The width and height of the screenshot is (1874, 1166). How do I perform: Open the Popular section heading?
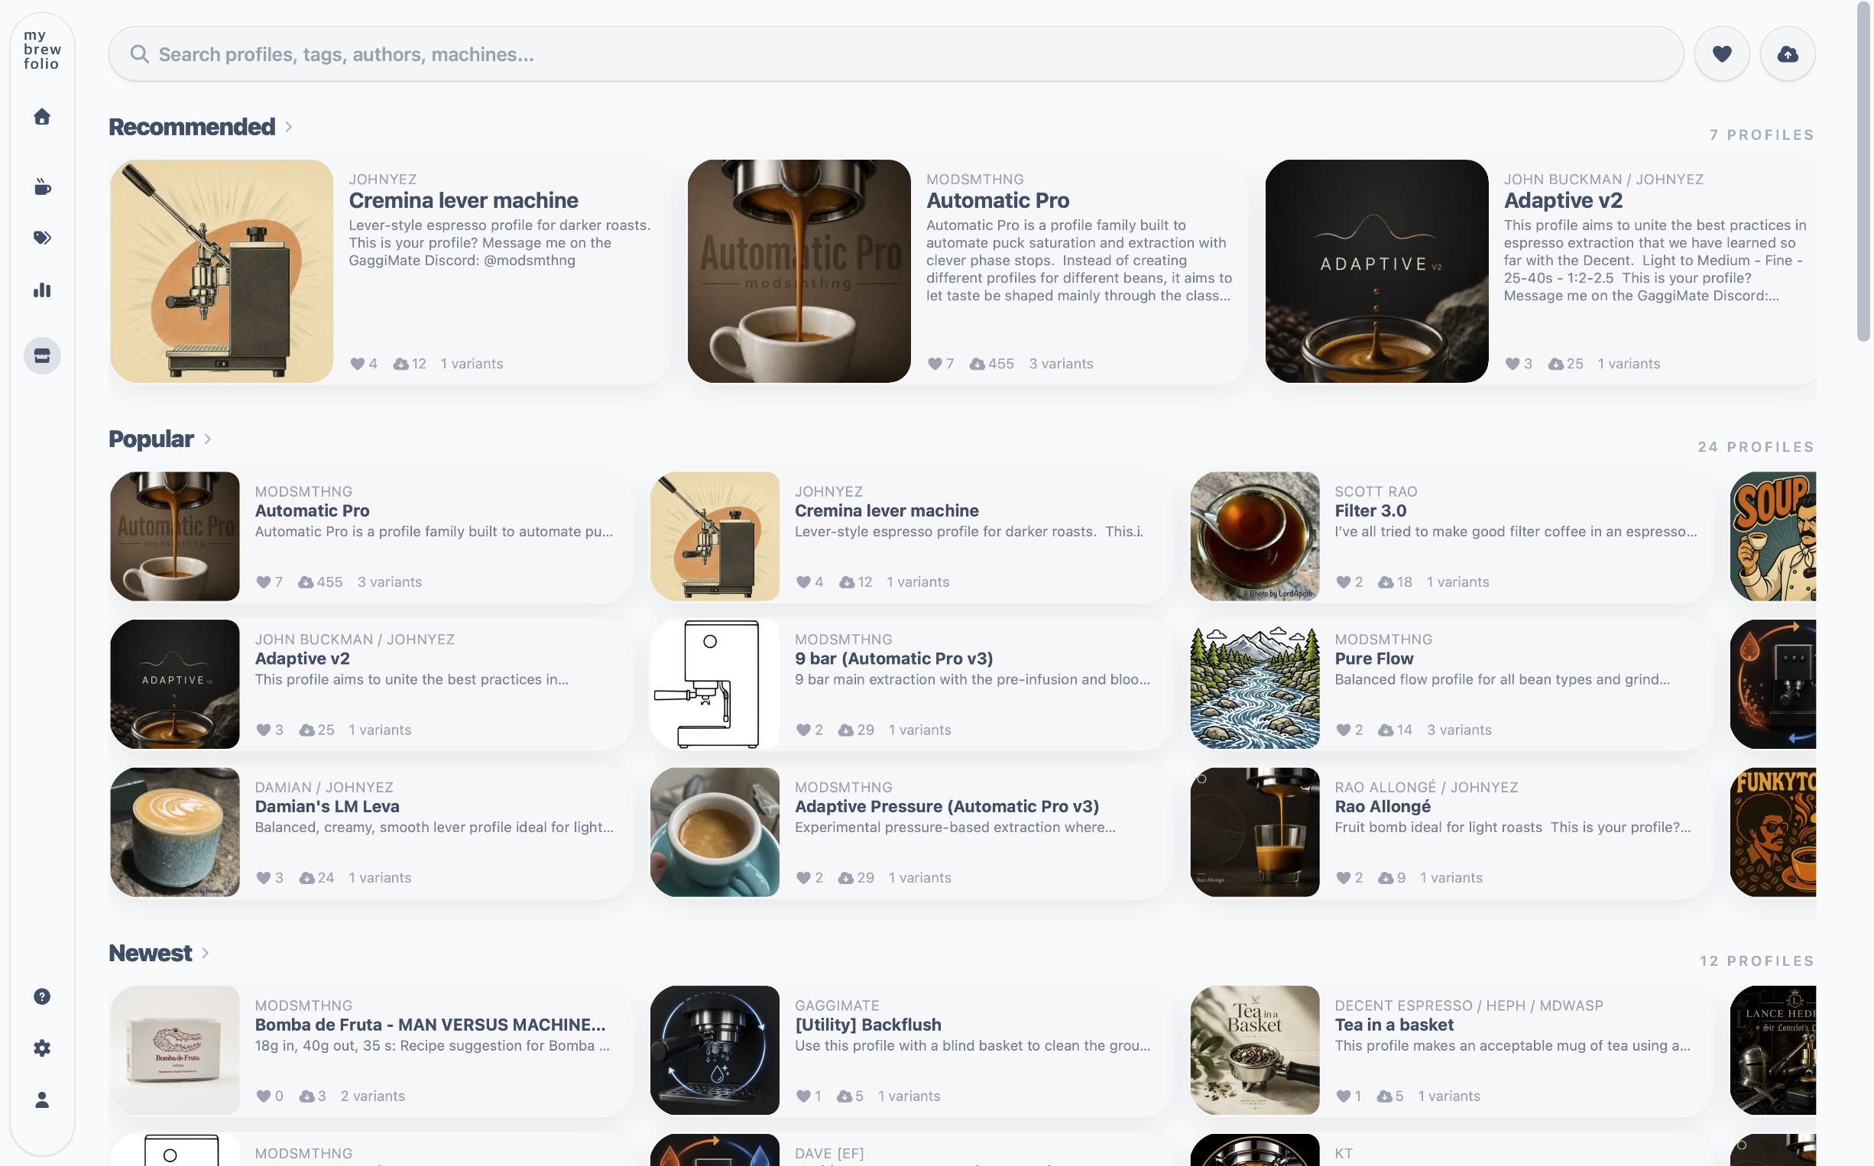(151, 439)
